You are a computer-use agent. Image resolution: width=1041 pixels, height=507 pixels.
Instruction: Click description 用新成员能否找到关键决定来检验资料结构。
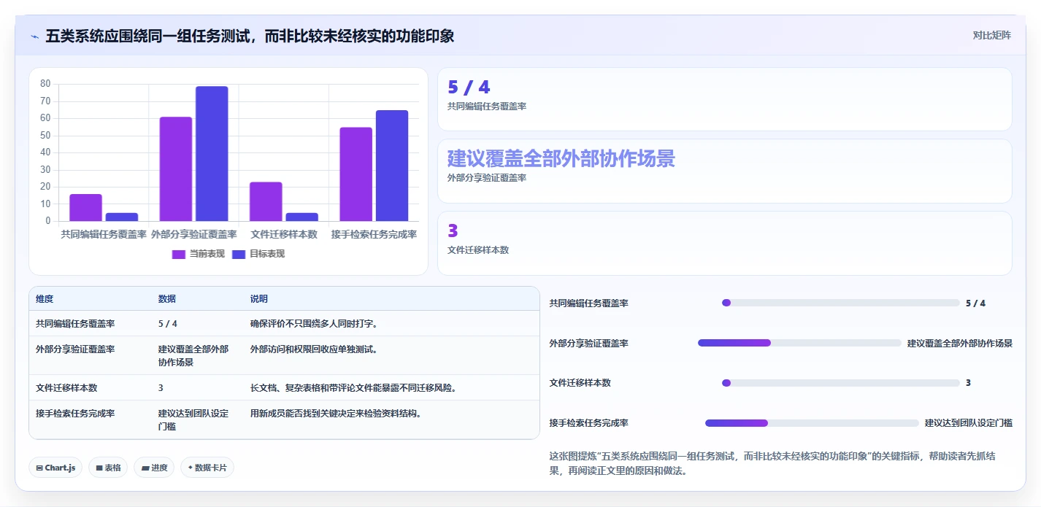tap(336, 414)
